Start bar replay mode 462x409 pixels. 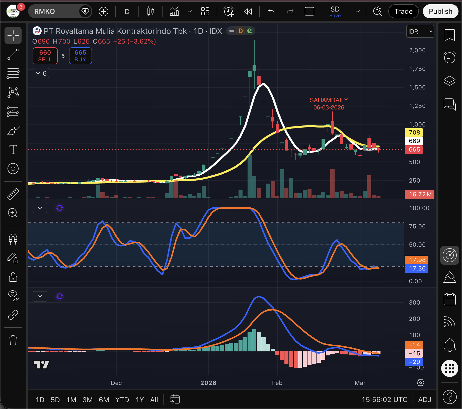pyautogui.click(x=248, y=12)
